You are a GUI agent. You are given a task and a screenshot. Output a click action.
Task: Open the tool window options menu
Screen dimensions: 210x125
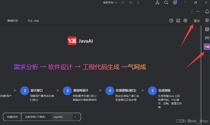pos(192,11)
